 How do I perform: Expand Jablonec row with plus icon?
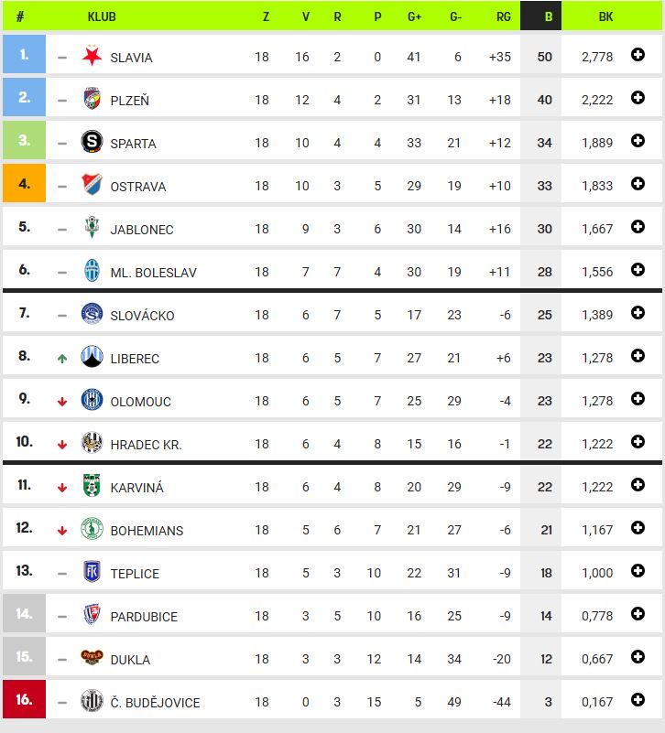point(638,227)
